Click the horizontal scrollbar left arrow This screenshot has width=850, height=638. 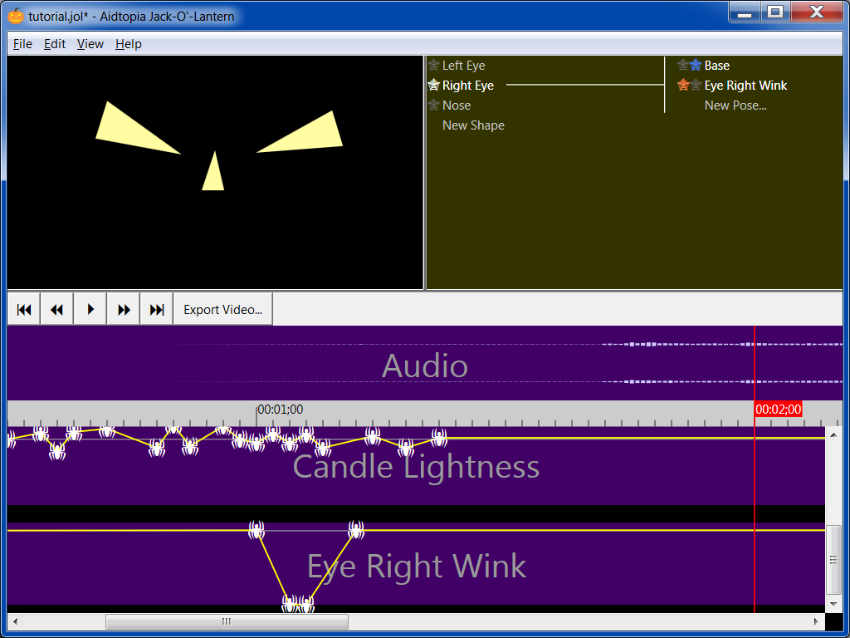click(15, 621)
